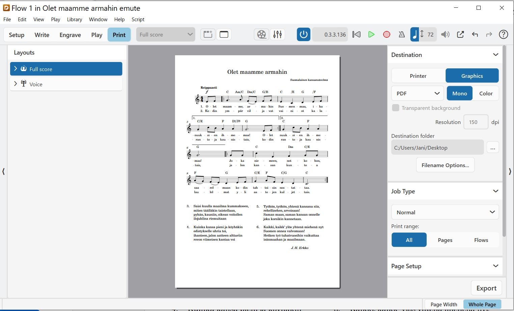Screen dimensions: 514x311
Task: Click the tempo value 72
Action: pyautogui.click(x=430, y=34)
